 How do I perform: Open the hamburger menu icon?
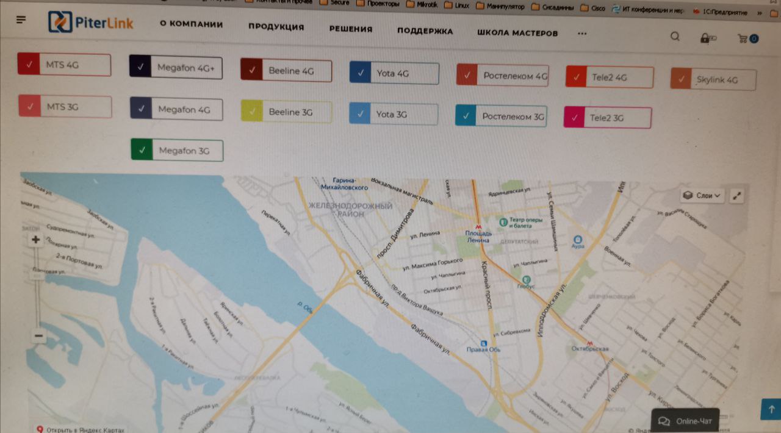[21, 20]
